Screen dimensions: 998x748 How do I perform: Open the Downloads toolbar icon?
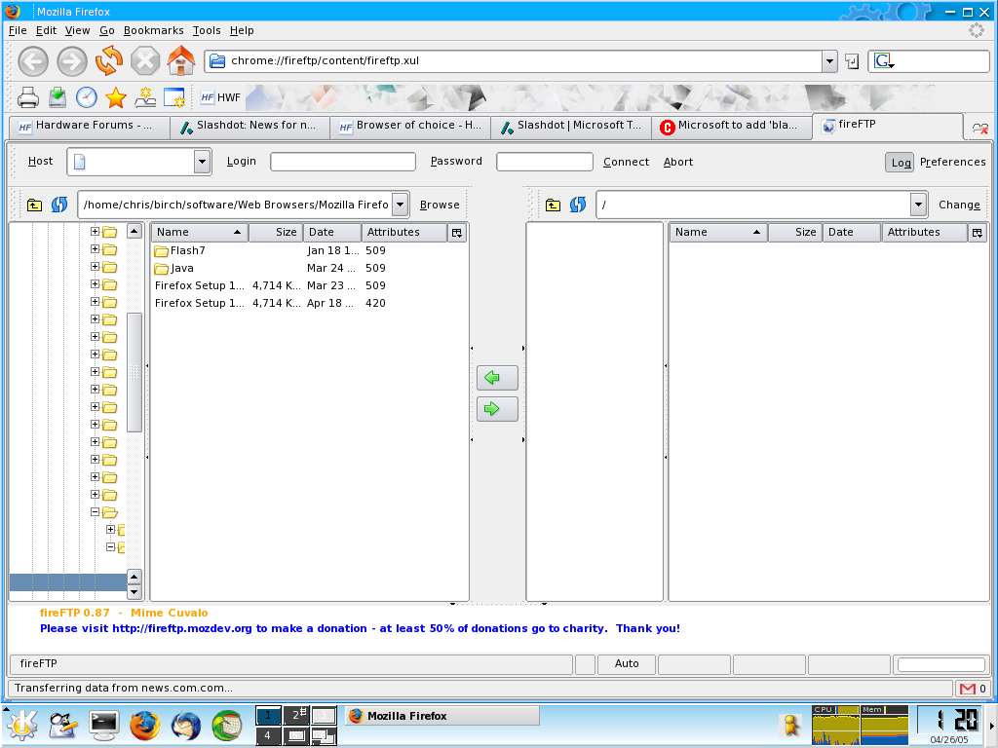(x=58, y=97)
